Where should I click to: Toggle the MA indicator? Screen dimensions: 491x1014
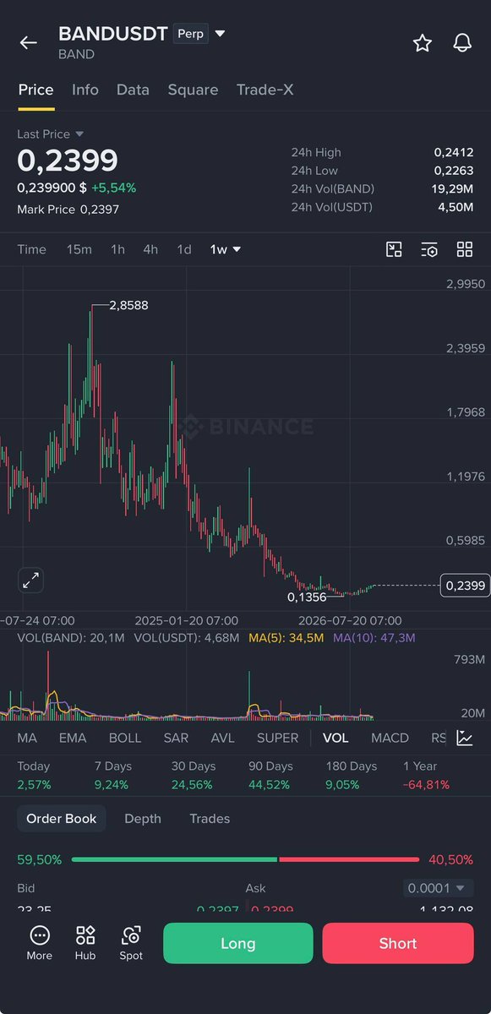(27, 738)
